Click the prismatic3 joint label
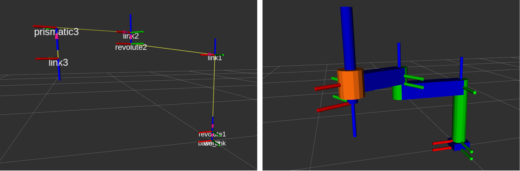This screenshot has width=520, height=171. [56, 32]
